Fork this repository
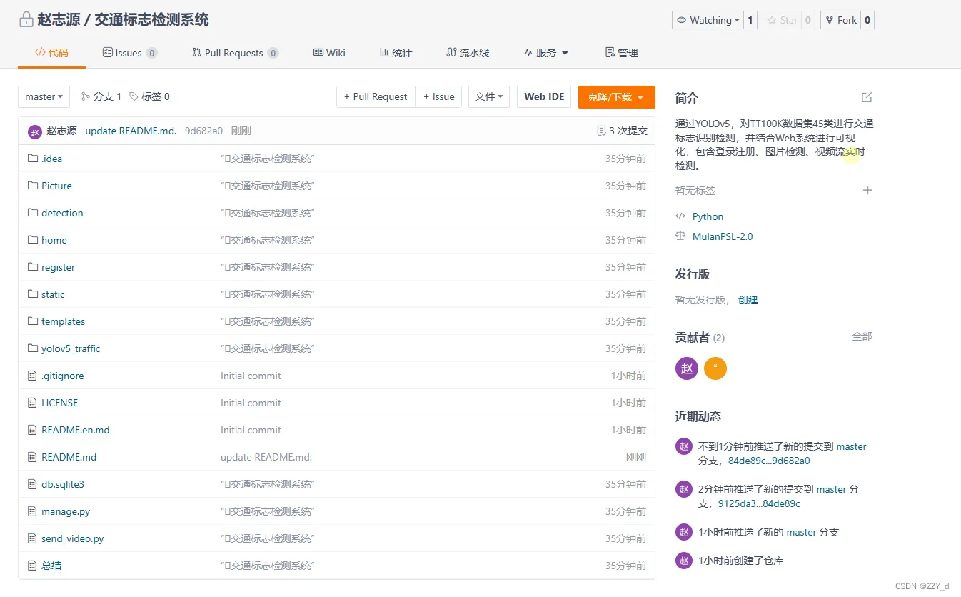 [840, 20]
